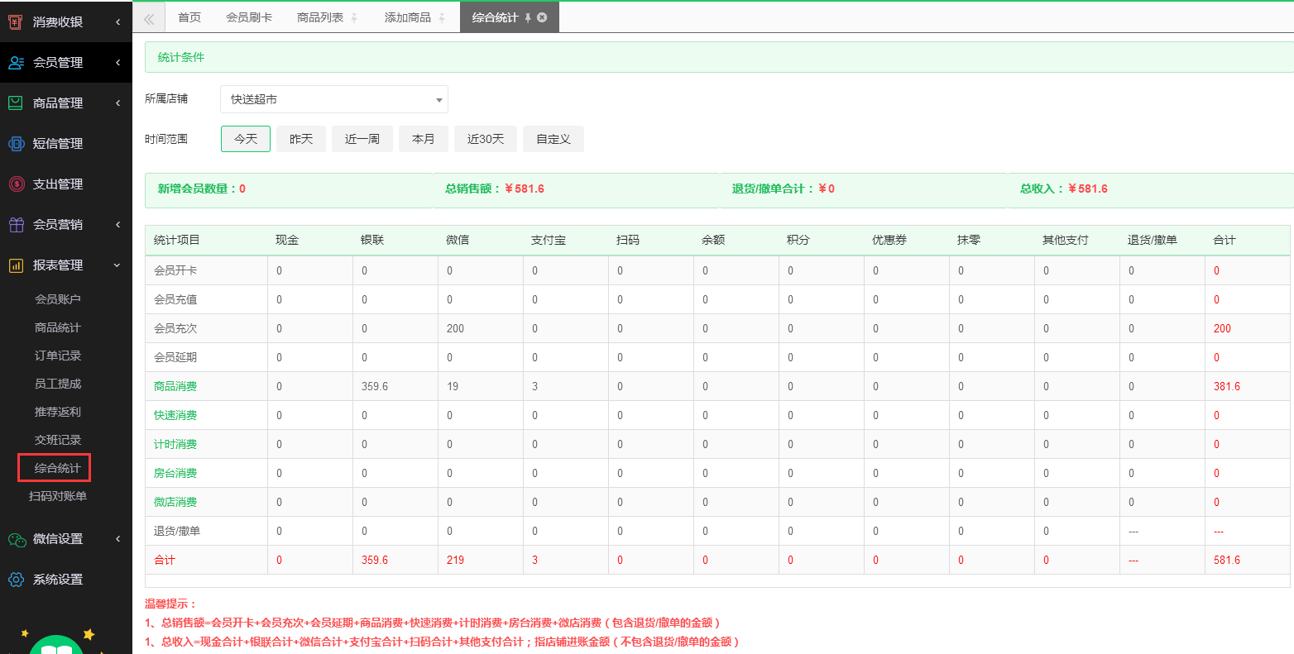The height and width of the screenshot is (654, 1294).
Task: Collapse the 报表管理 menu chevron
Action: [117, 265]
